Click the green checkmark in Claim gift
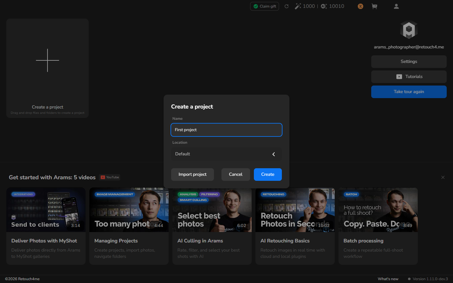Viewport: 453px width, 283px height. pos(256,6)
